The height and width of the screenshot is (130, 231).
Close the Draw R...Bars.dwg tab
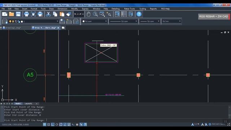[x=58, y=28]
